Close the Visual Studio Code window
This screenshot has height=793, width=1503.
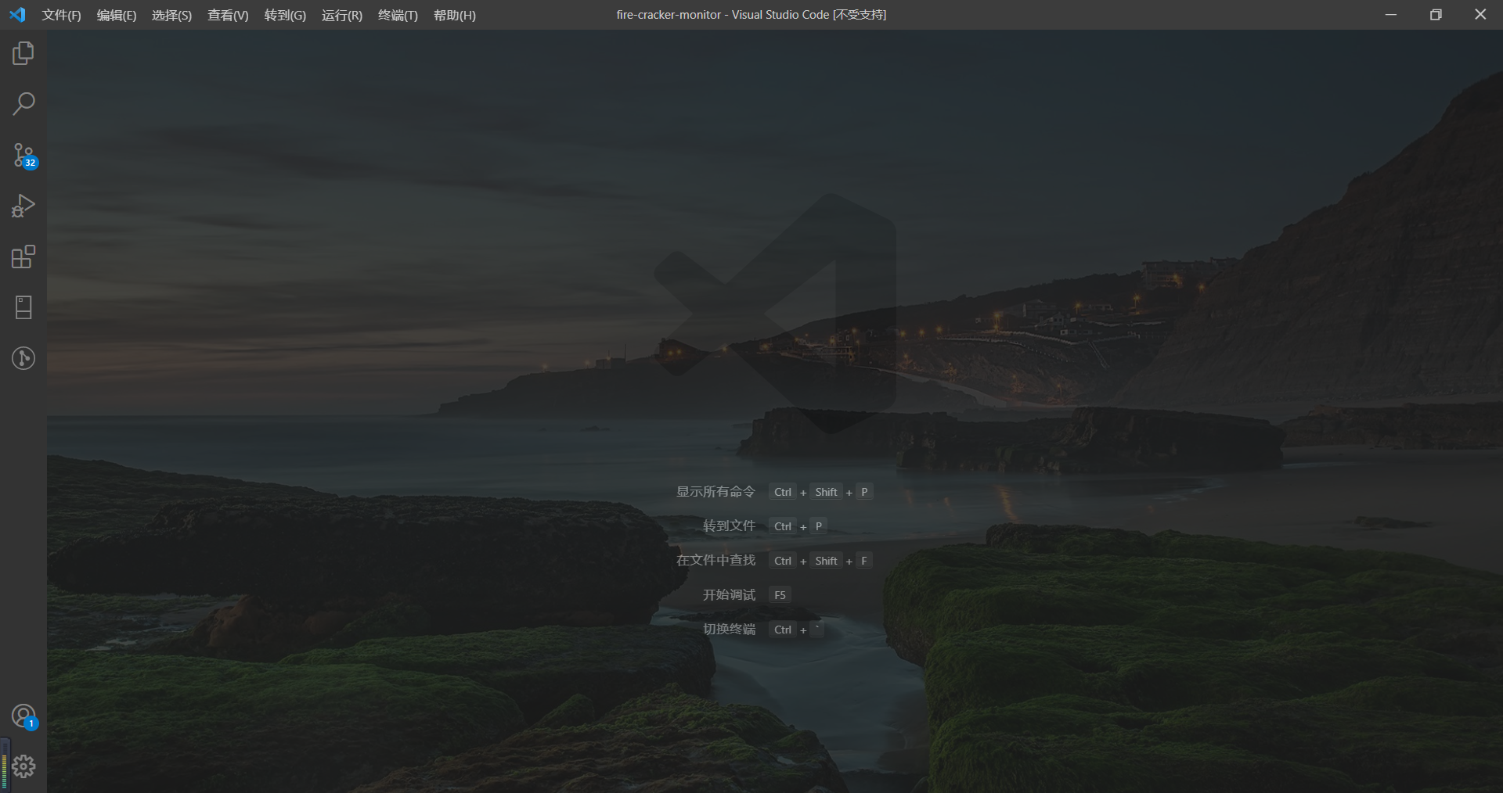tap(1480, 15)
